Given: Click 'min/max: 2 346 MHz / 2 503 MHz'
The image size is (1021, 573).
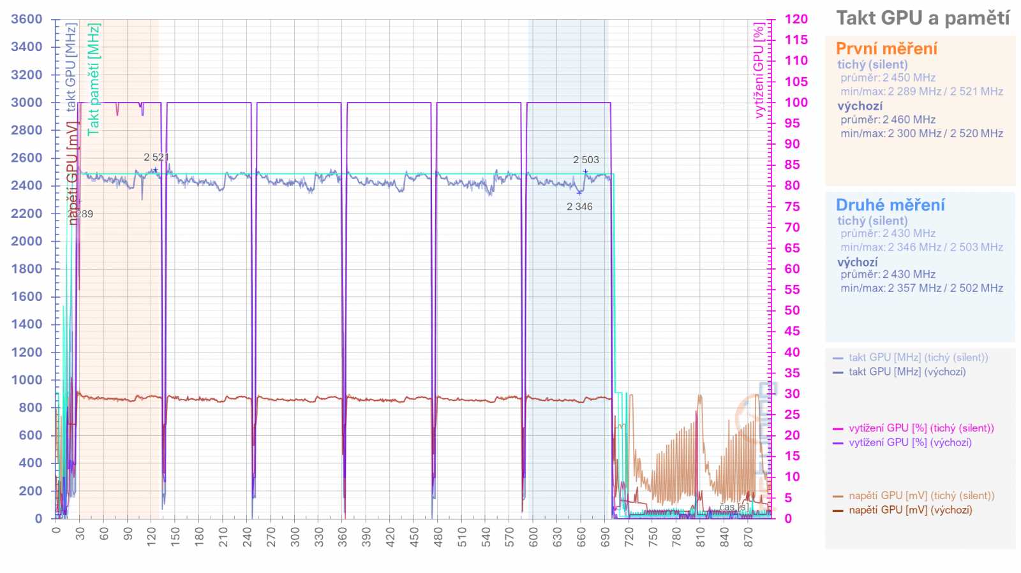Looking at the screenshot, I should [x=921, y=247].
